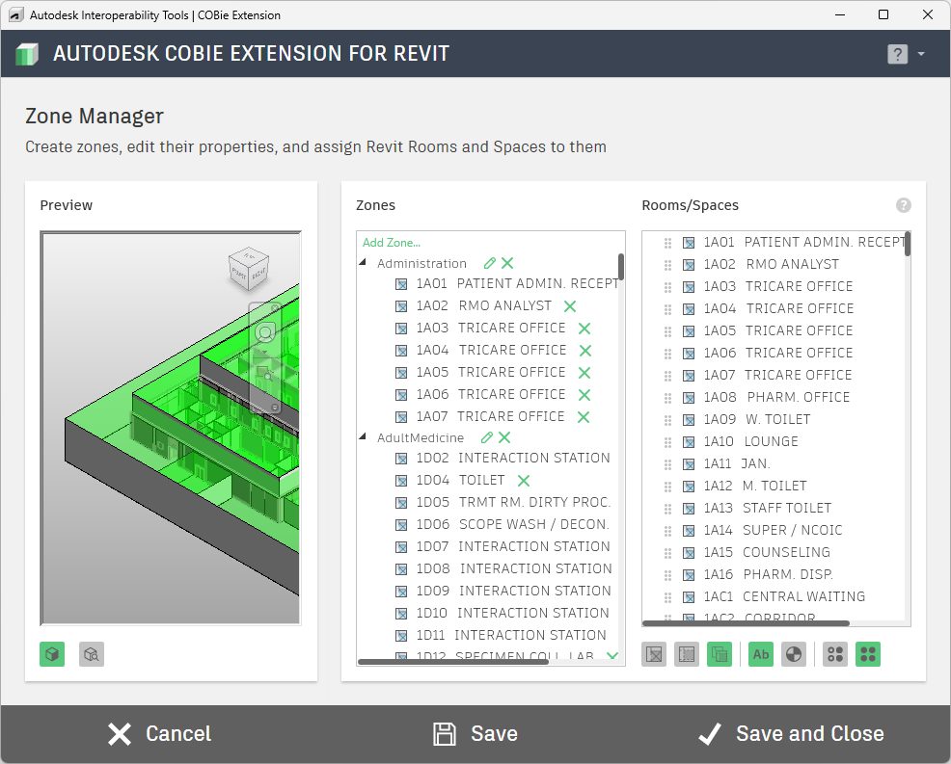Screen dimensions: 951x764
Task: Toggle the green show-all four-dots button
Action: 868,654
